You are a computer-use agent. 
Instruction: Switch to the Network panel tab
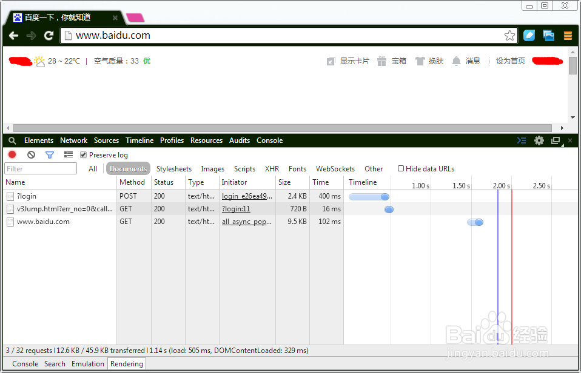click(74, 140)
